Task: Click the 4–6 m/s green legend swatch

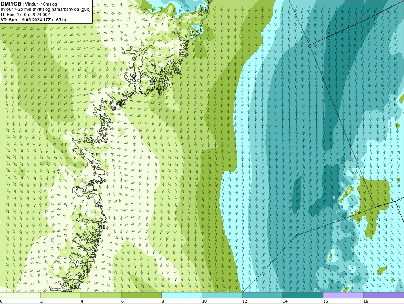Action: click(x=101, y=295)
